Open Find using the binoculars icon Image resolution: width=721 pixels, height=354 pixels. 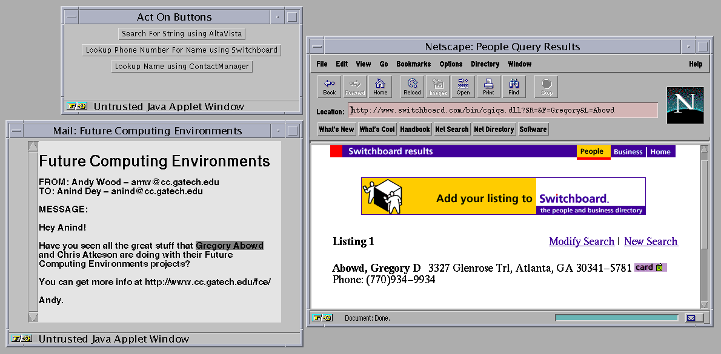(x=514, y=87)
